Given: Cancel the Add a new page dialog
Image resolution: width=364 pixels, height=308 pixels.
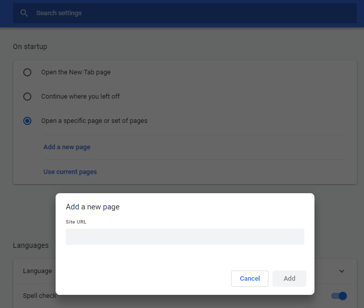Looking at the screenshot, I should (x=250, y=279).
